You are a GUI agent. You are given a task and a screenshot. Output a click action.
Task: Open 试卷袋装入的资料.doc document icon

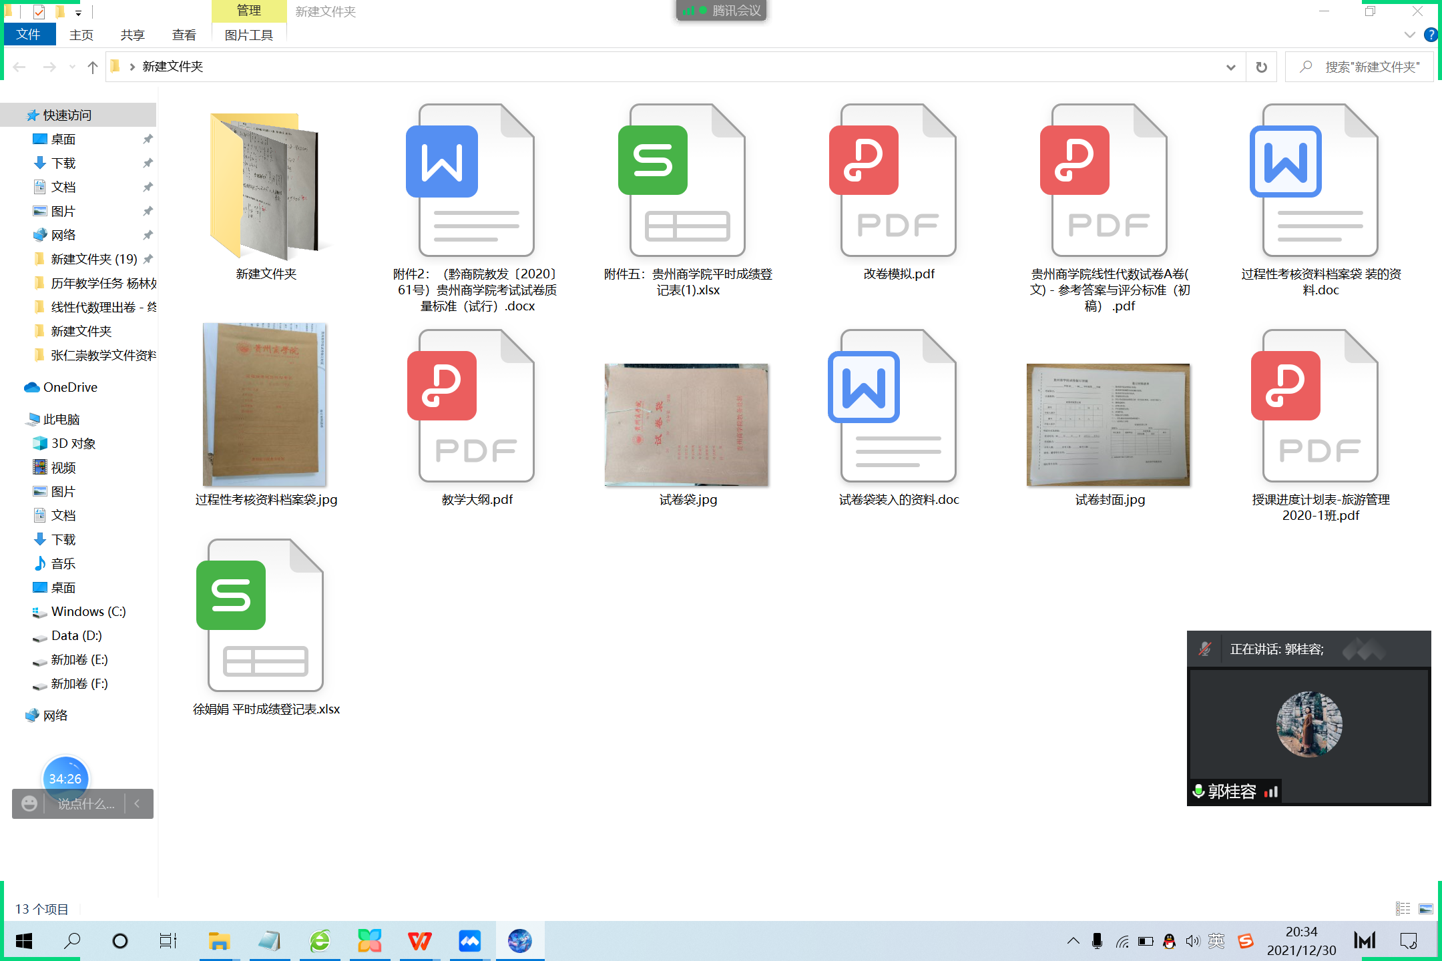pos(898,406)
